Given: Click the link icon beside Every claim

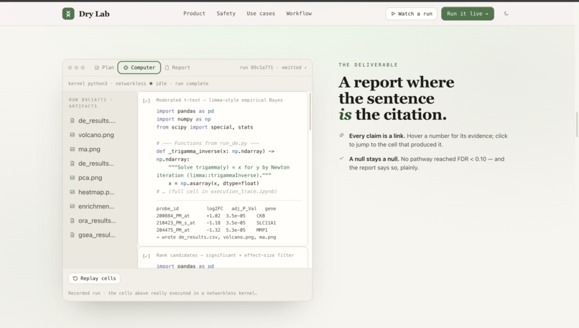Looking at the screenshot, I should [x=341, y=136].
